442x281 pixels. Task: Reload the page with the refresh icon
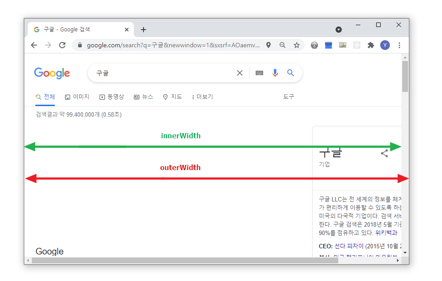click(x=62, y=45)
